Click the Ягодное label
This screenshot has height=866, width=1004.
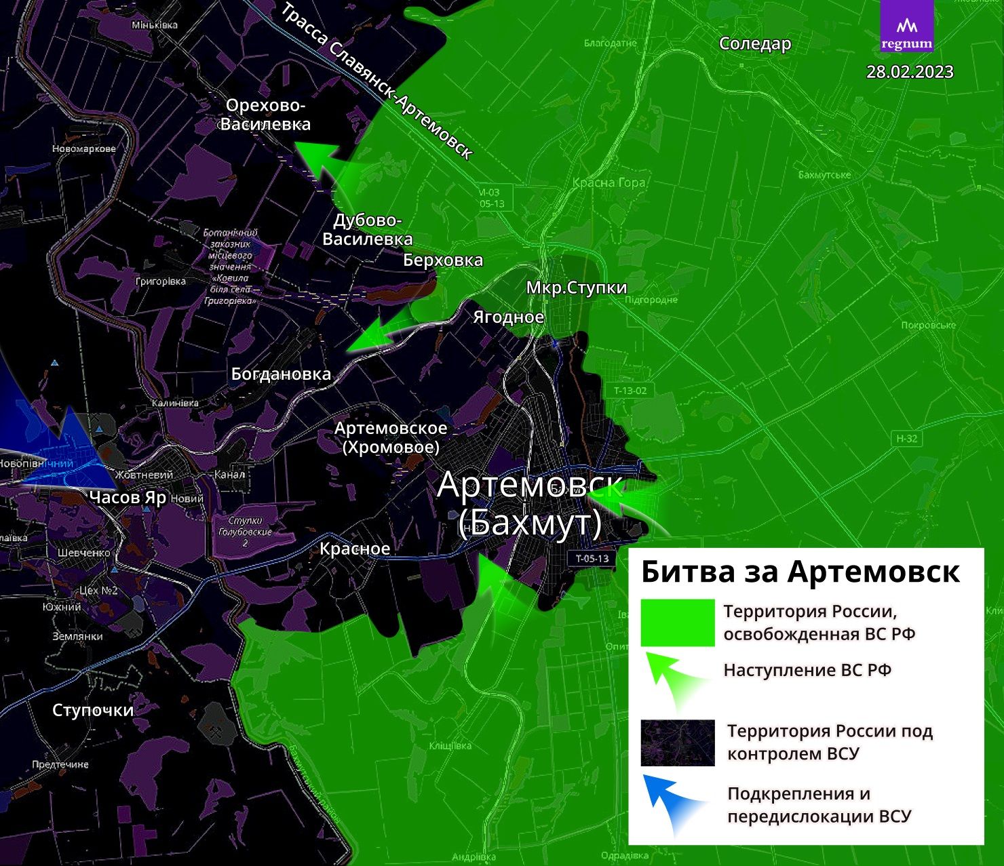[x=508, y=317]
